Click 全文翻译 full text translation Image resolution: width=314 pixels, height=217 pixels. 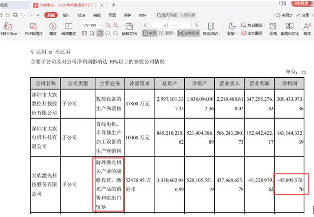pyautogui.click(x=252, y=33)
